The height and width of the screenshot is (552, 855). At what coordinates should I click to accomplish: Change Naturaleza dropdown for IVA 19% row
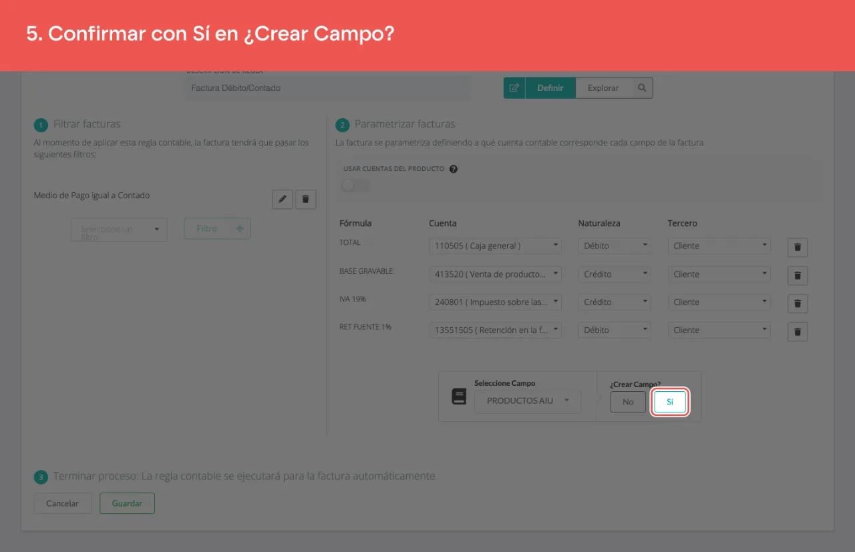[x=615, y=302]
